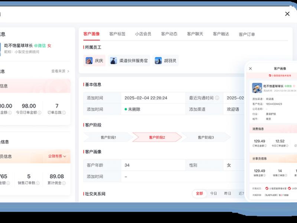Click 庆庆's avatar icon
The width and height of the screenshot is (297, 223).
coord(89,61)
